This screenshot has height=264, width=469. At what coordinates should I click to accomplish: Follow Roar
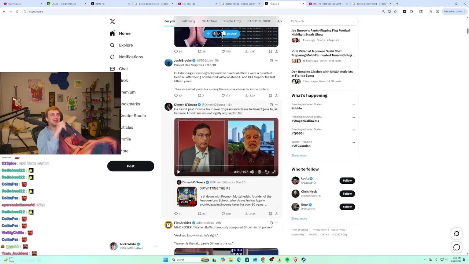[x=347, y=207]
